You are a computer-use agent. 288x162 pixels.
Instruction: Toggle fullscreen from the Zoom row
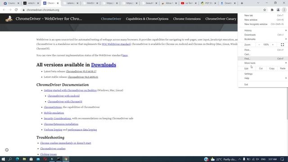pyautogui.click(x=282, y=45)
